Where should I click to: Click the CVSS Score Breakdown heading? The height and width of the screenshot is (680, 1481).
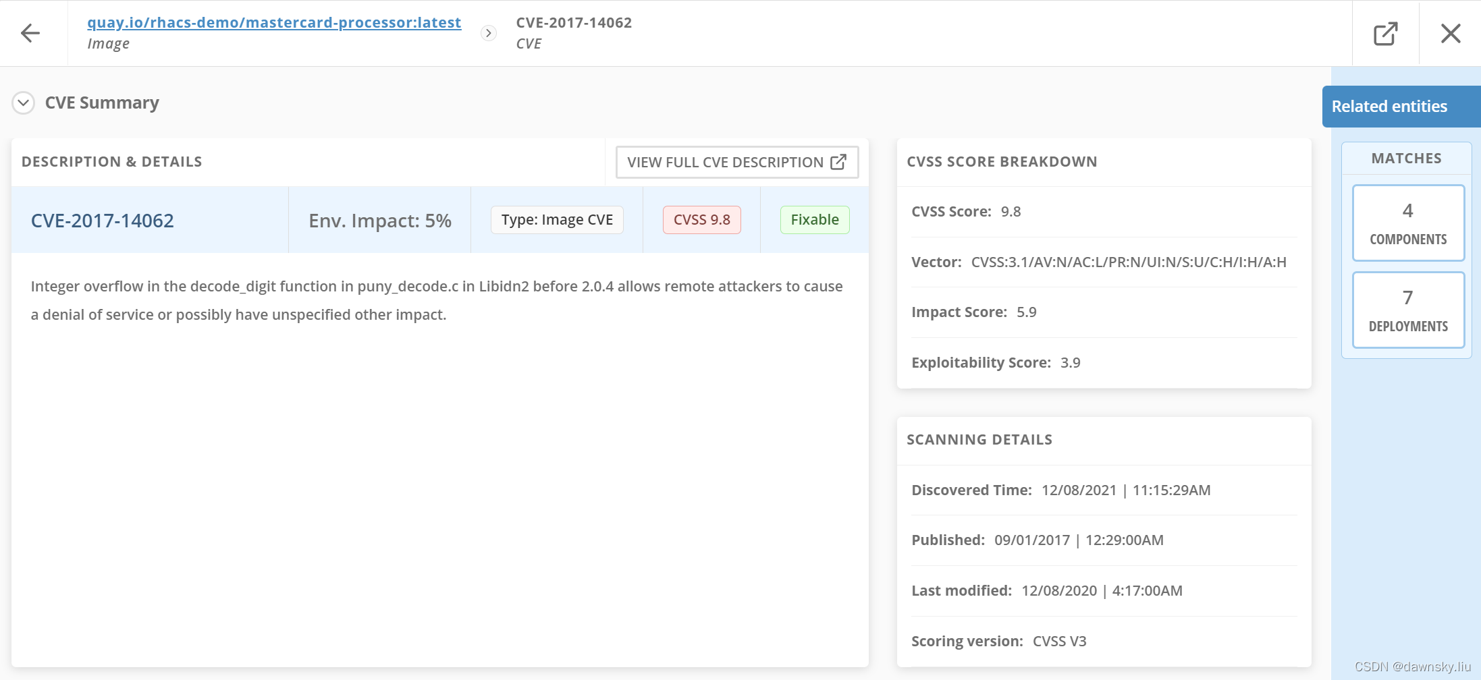click(1002, 162)
